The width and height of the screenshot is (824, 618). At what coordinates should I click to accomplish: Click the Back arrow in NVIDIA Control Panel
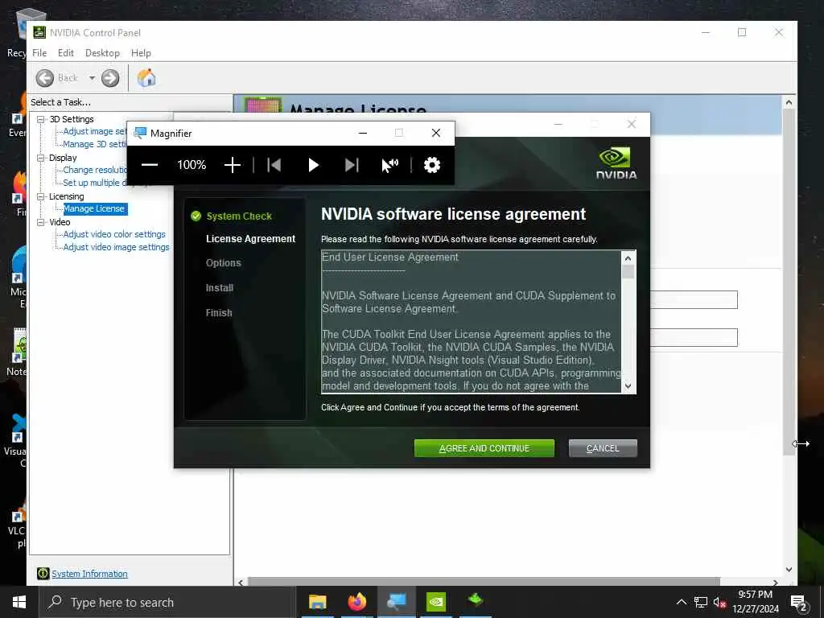(x=45, y=78)
